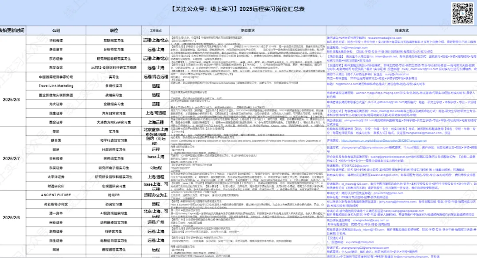The image size is (477, 258).
Task: Select the company cell '太平洋证券'
Action: (56, 177)
